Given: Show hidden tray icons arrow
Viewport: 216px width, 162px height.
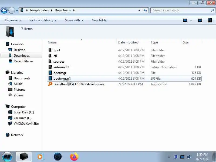Looking at the screenshot, I should [169, 157].
